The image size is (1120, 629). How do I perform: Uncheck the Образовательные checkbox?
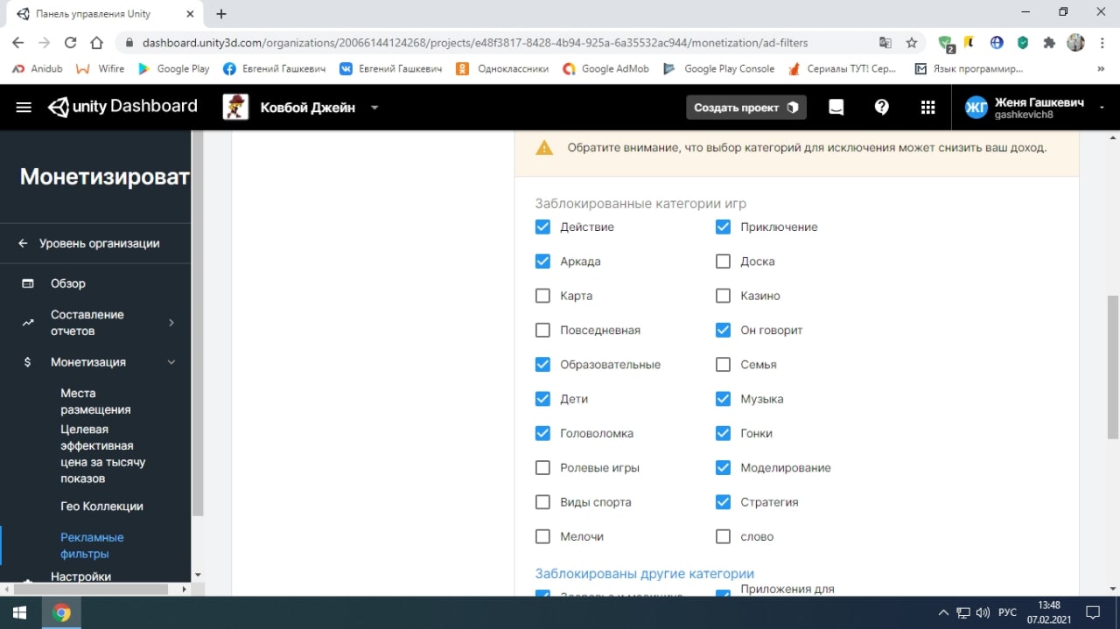pos(542,364)
